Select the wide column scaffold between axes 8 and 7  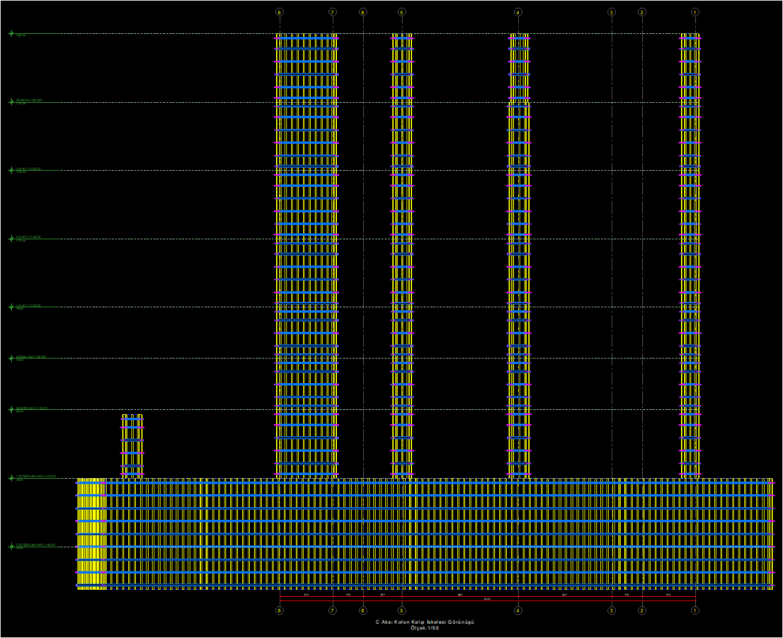[307, 253]
